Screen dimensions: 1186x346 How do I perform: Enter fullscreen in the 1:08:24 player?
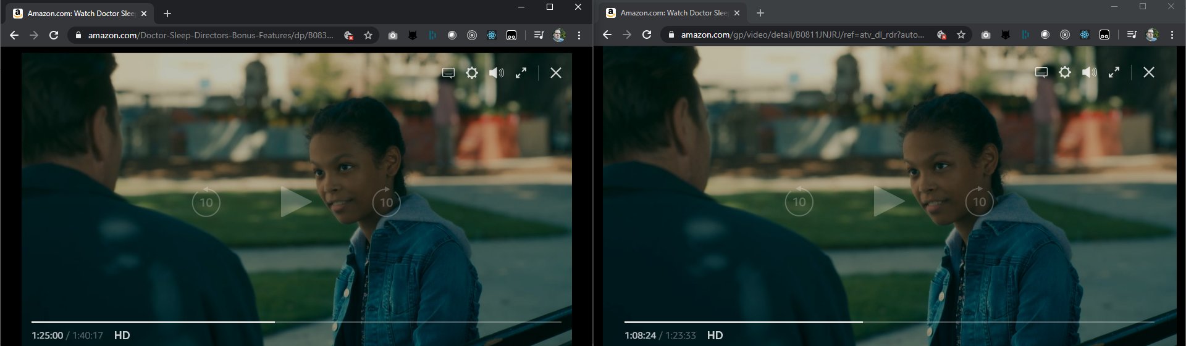[x=1114, y=72]
